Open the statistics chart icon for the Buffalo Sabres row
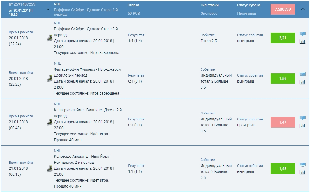Screen dimensions: 310x193 302,41
